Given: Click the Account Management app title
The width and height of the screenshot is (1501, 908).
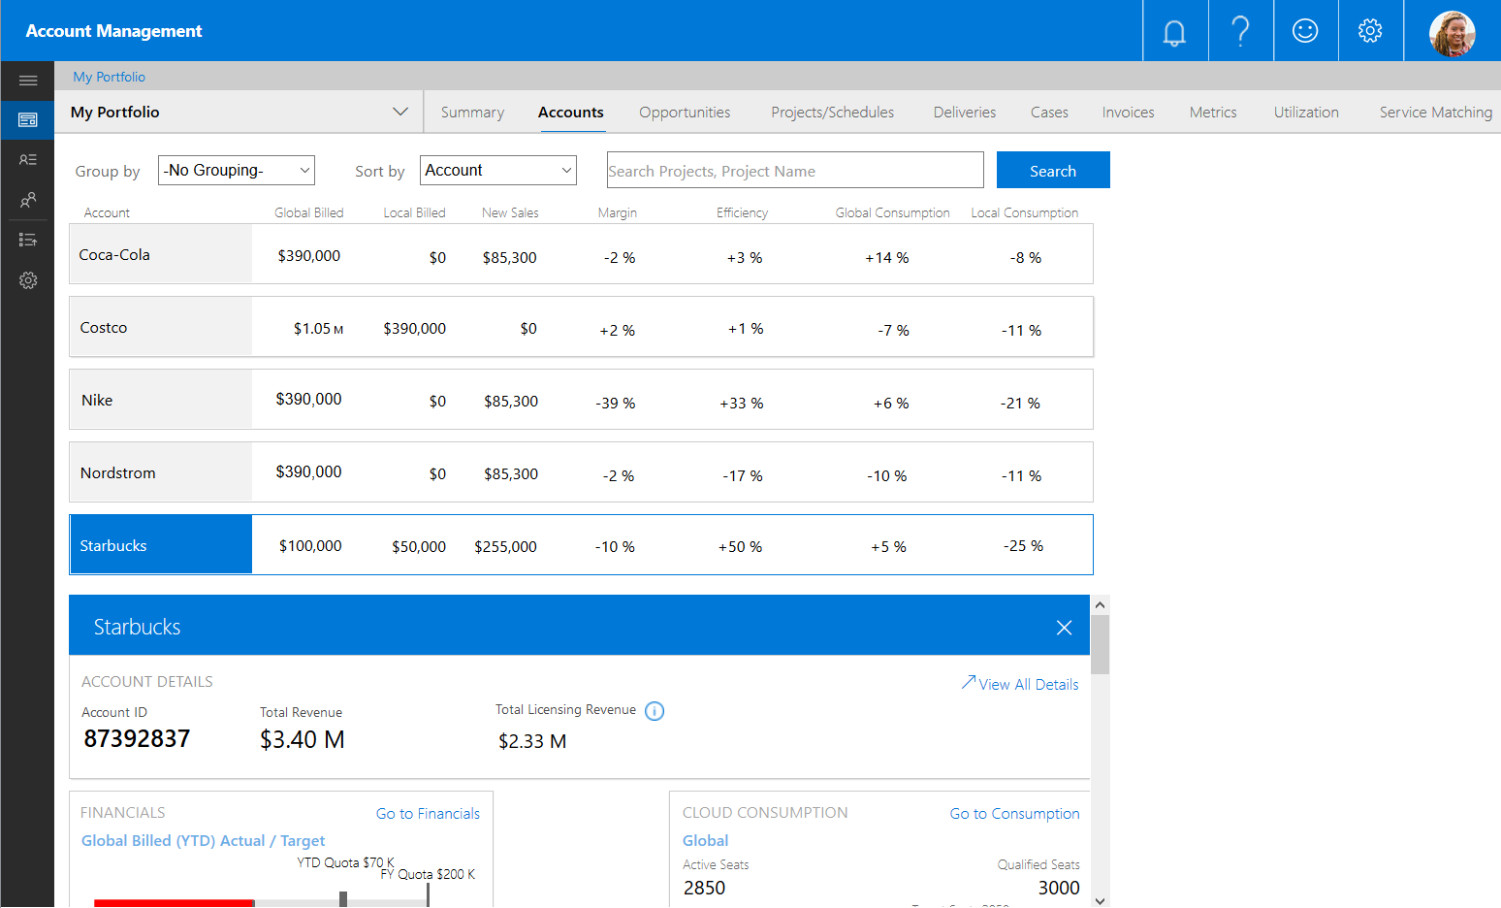Looking at the screenshot, I should [x=113, y=31].
